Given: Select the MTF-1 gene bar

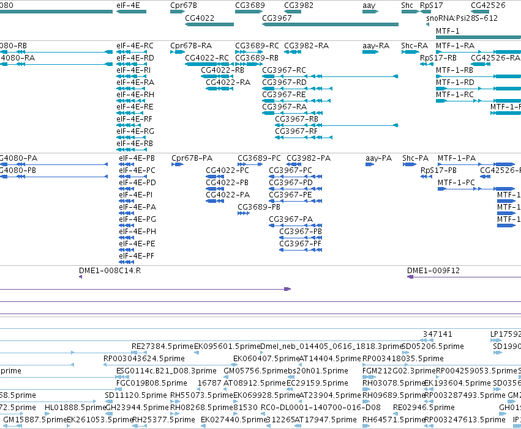Looking at the screenshot, I should point(479,37).
